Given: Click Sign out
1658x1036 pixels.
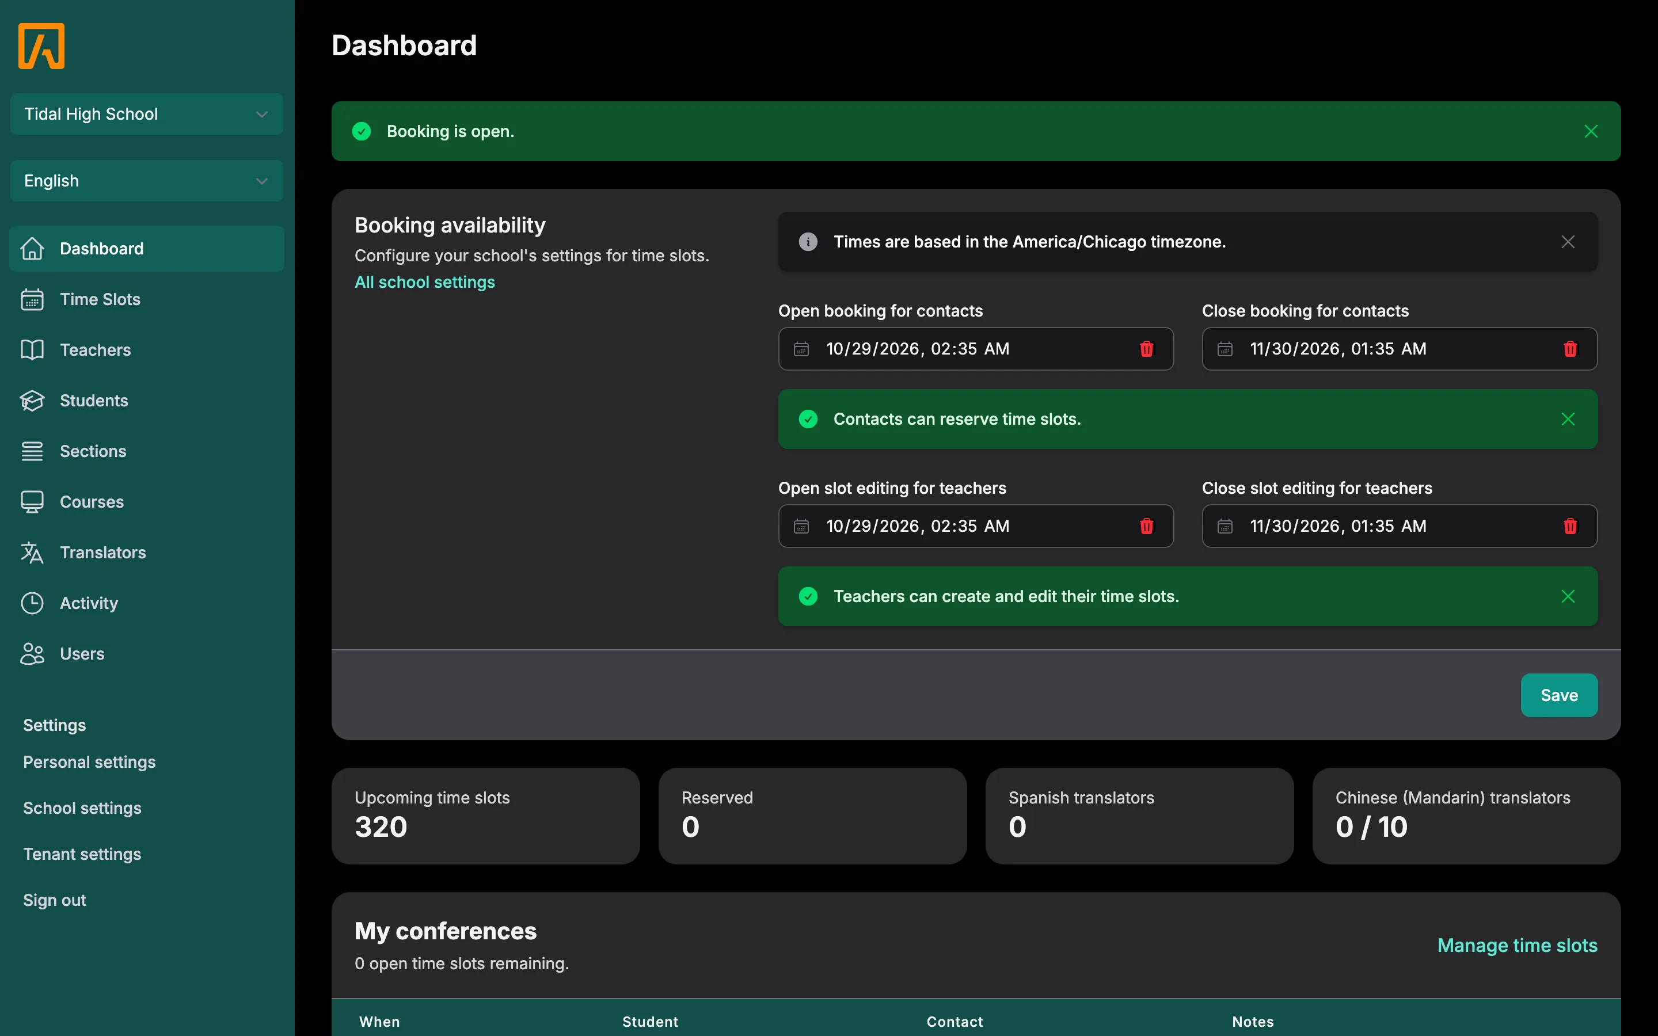Looking at the screenshot, I should coord(55,900).
